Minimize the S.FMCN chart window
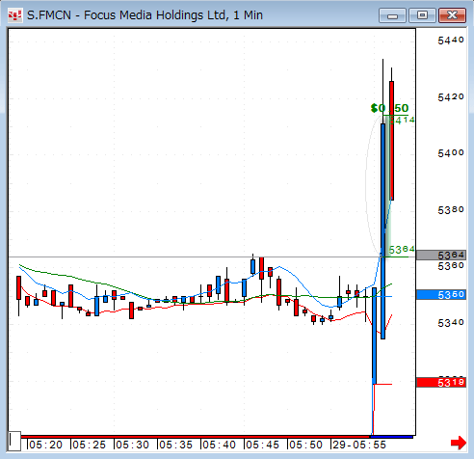 click(392, 15)
